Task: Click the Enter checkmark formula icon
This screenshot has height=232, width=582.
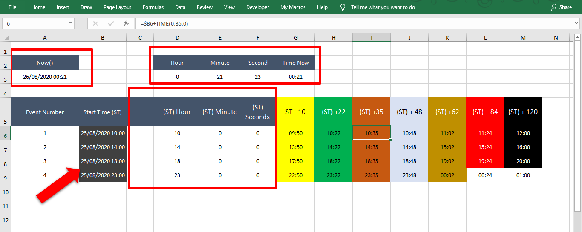Action: click(x=111, y=23)
